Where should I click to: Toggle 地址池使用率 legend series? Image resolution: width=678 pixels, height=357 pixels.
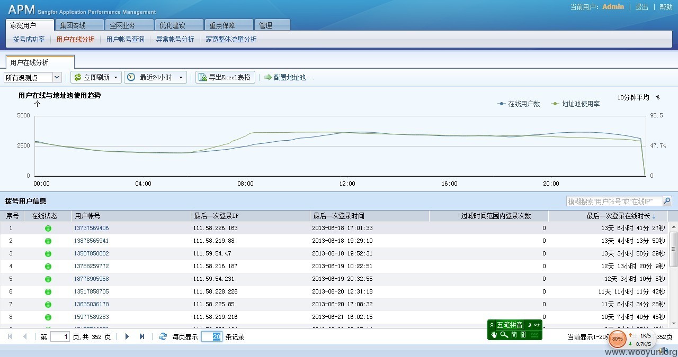575,104
